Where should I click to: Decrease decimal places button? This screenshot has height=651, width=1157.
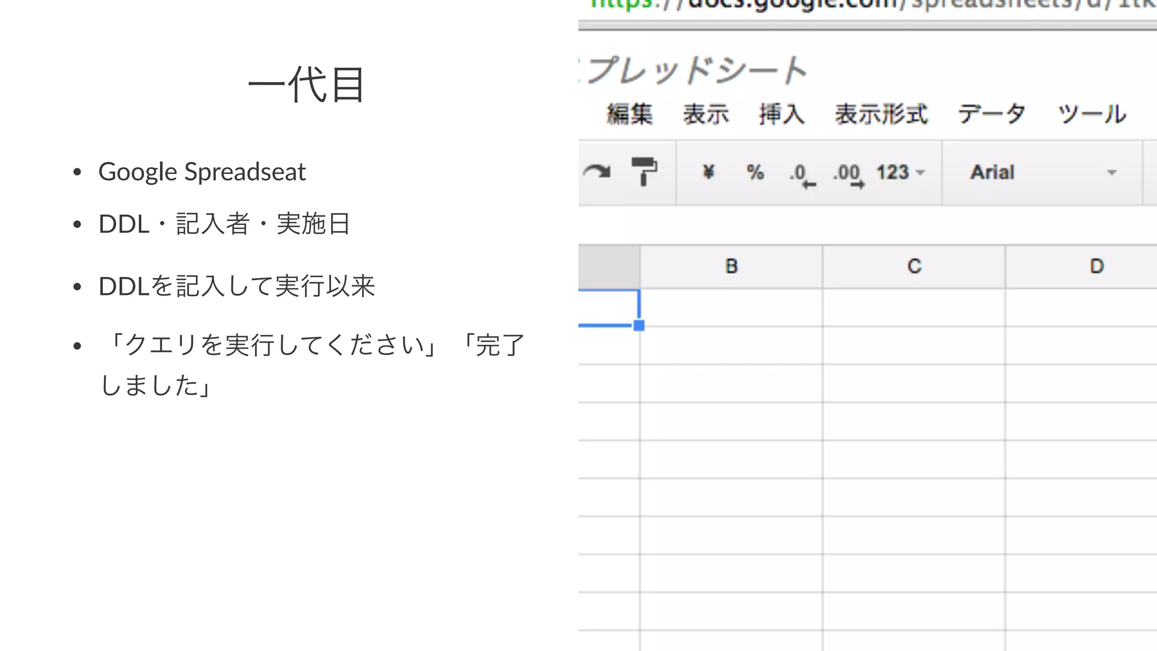click(x=802, y=175)
